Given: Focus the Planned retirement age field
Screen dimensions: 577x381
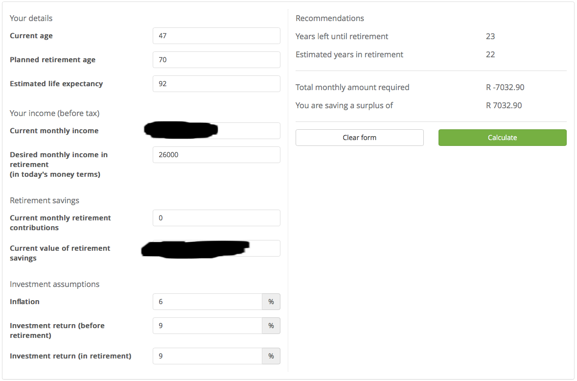Looking at the screenshot, I should click(216, 60).
